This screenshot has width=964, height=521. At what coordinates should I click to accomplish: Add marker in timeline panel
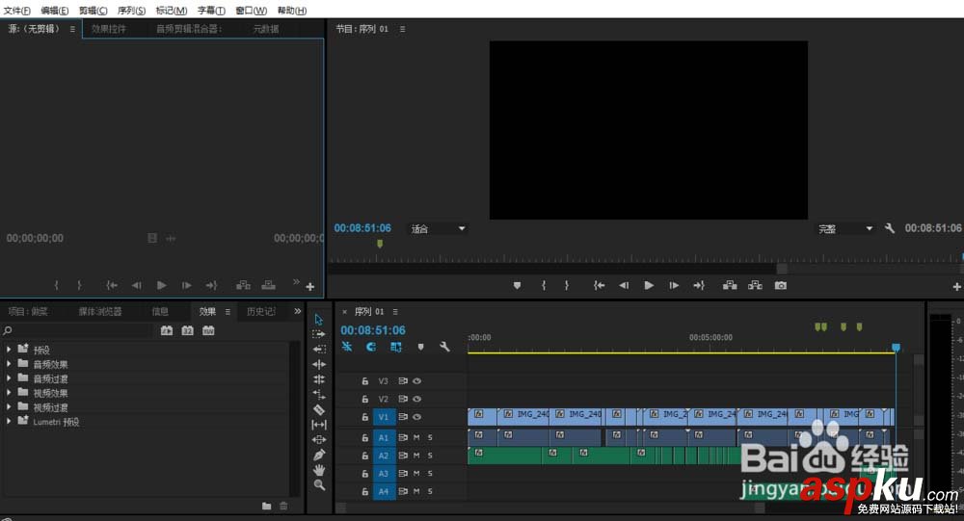pos(420,347)
